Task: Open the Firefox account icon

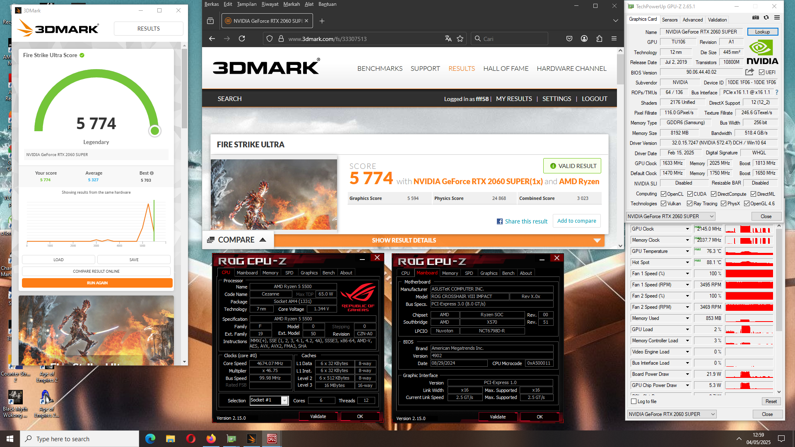Action: (584, 38)
